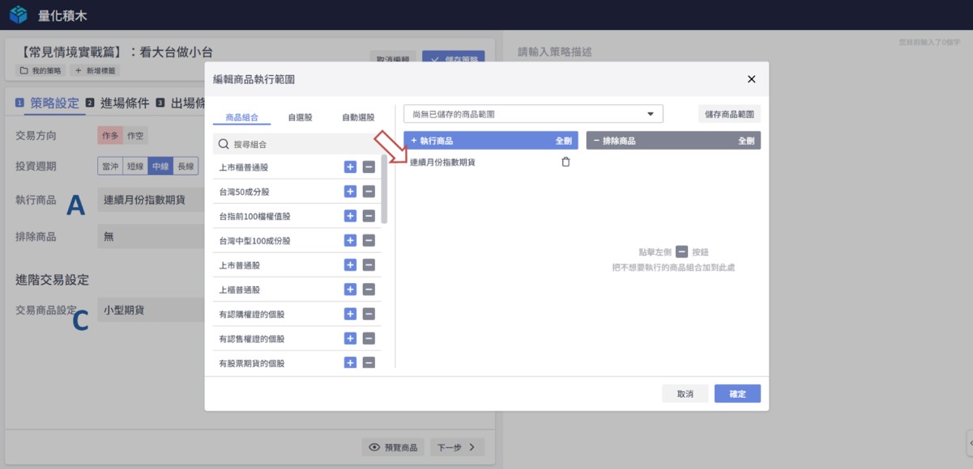This screenshot has height=469, width=973.
Task: Click the 搜尋組合 search field
Action: [300, 144]
